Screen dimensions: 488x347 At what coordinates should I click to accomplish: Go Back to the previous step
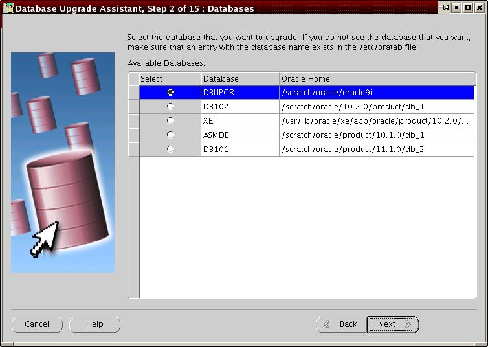coord(342,324)
